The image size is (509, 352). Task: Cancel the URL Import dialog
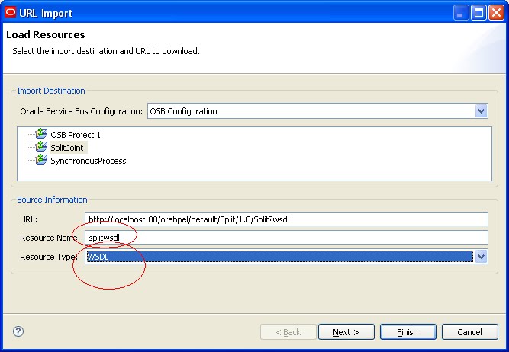click(x=469, y=332)
